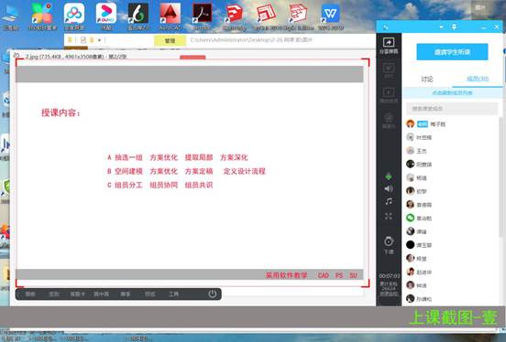Launch the black swirl-logo desktop shortcut
Image resolution: width=506 pixels, height=342 pixels.
(x=138, y=16)
